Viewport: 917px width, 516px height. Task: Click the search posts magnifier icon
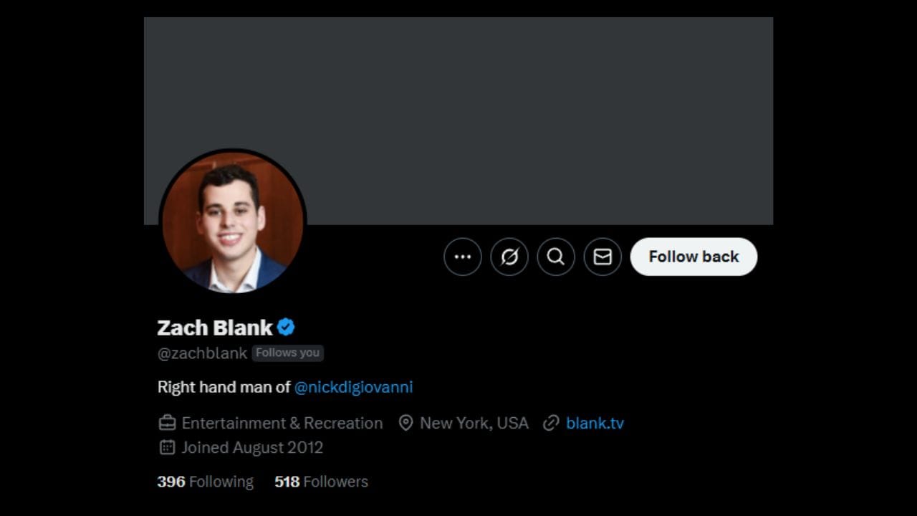point(556,257)
